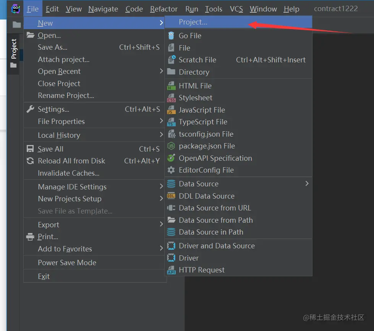This screenshot has width=374, height=331.
Task: Select Save As... menu entry
Action: pos(94,47)
